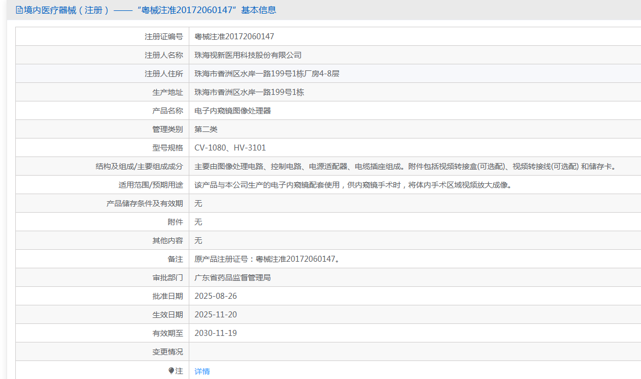Click the 有效期至 label
Image resolution: width=641 pixels, height=379 pixels.
(167, 333)
